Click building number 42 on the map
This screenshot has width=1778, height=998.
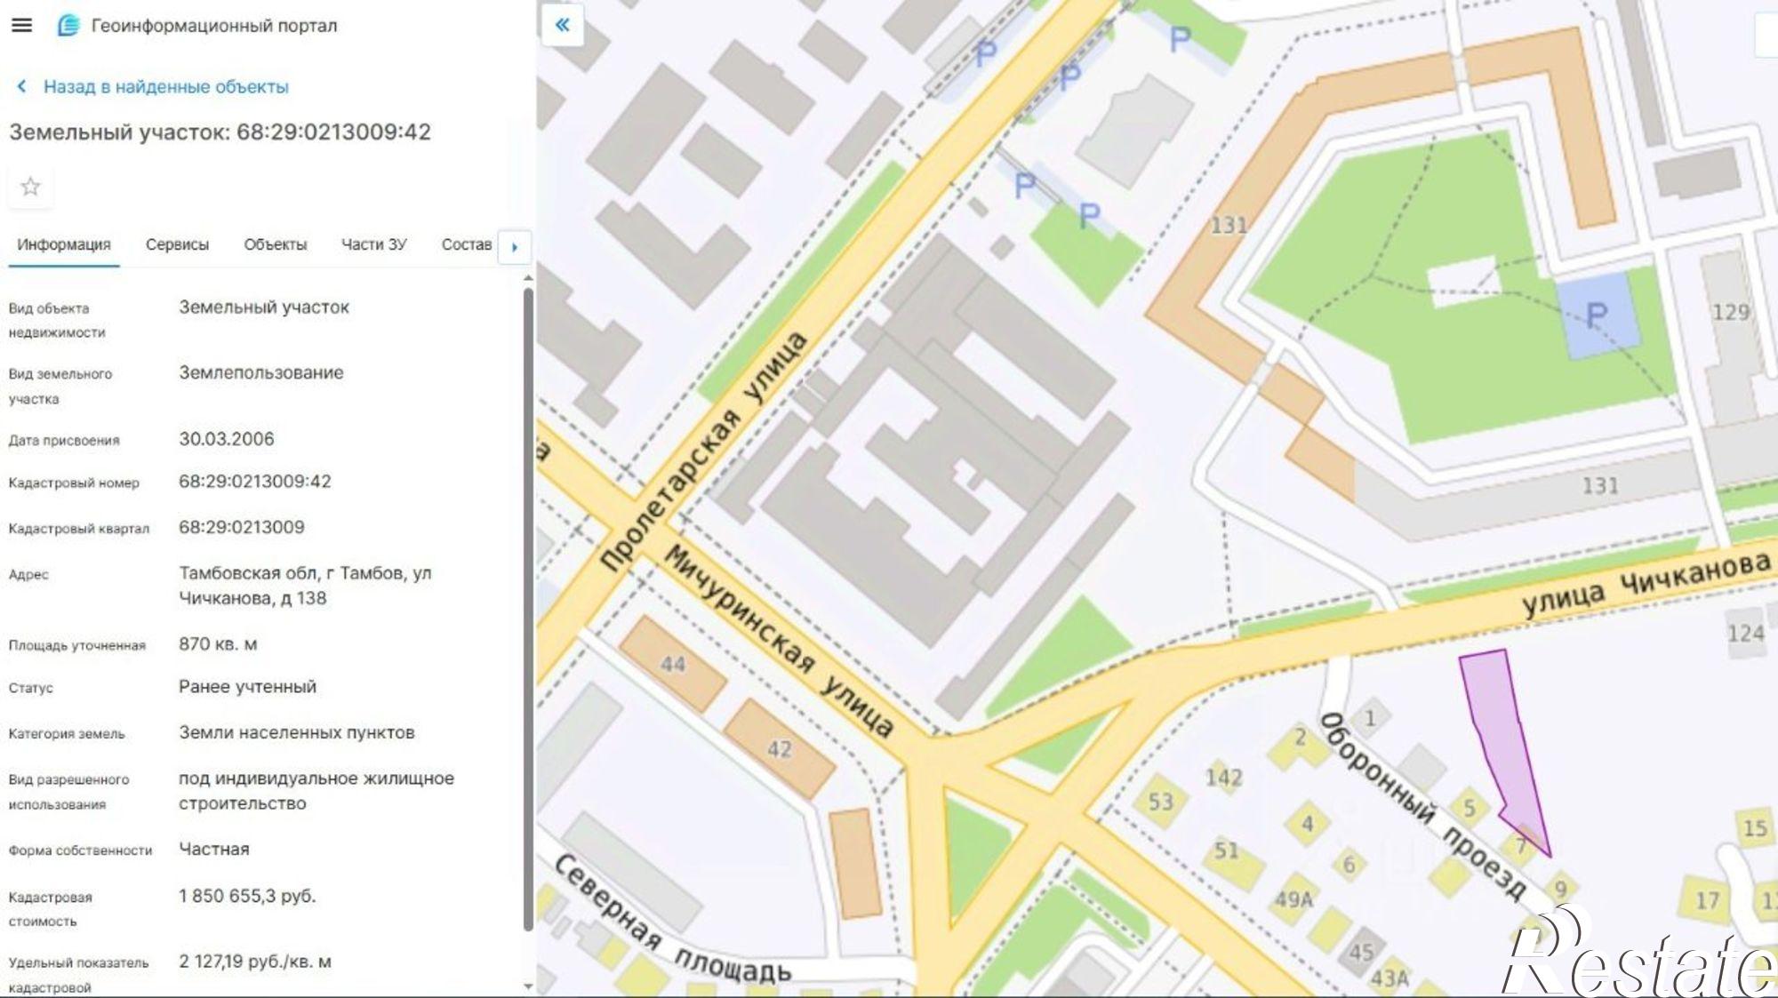[x=780, y=749]
